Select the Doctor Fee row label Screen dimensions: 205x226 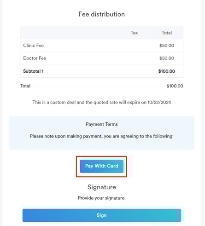coord(35,58)
